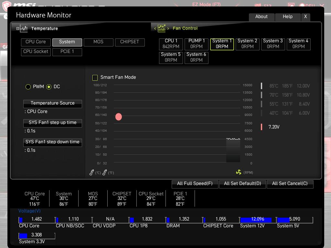
Task: Select PCIE 1 temperature sensor
Action: coord(67,52)
